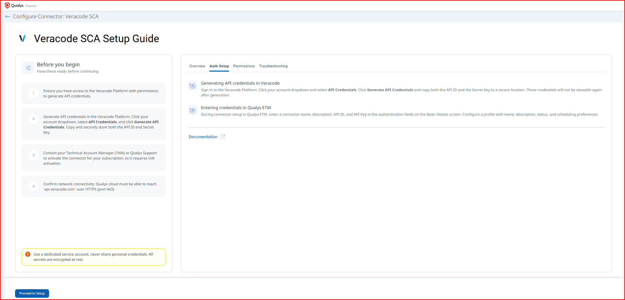Click the Veracode V logo icon
This screenshot has height=300, width=625.
tap(23, 39)
